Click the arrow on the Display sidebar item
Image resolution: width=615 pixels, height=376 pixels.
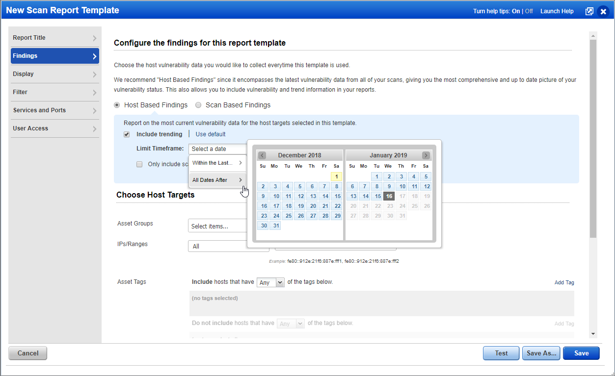point(94,74)
